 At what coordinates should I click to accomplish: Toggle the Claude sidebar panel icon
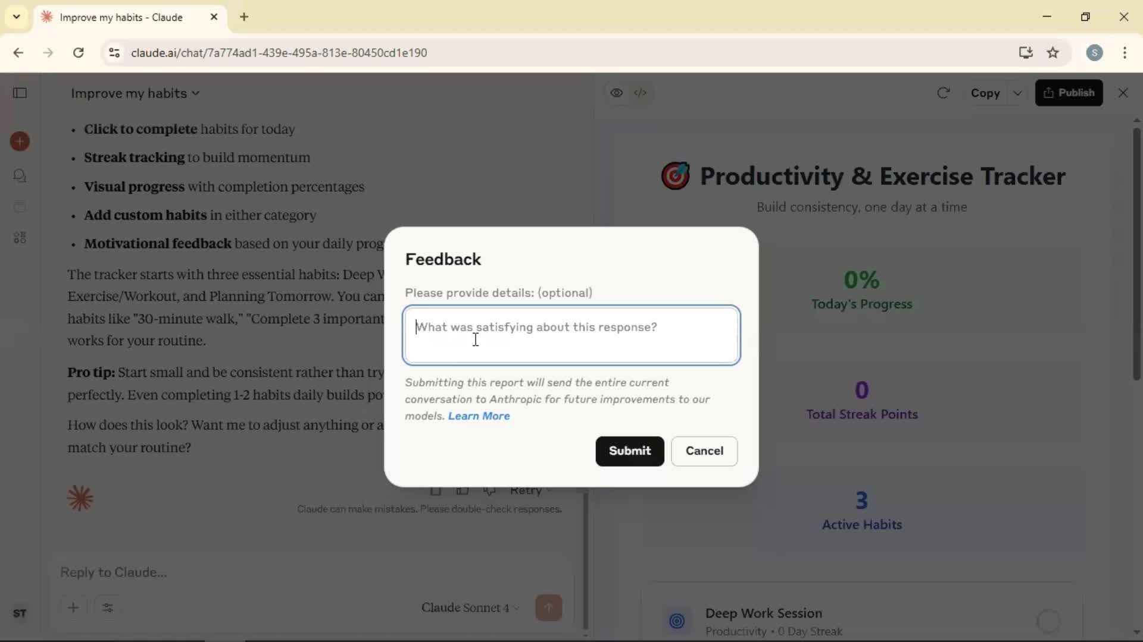point(20,93)
